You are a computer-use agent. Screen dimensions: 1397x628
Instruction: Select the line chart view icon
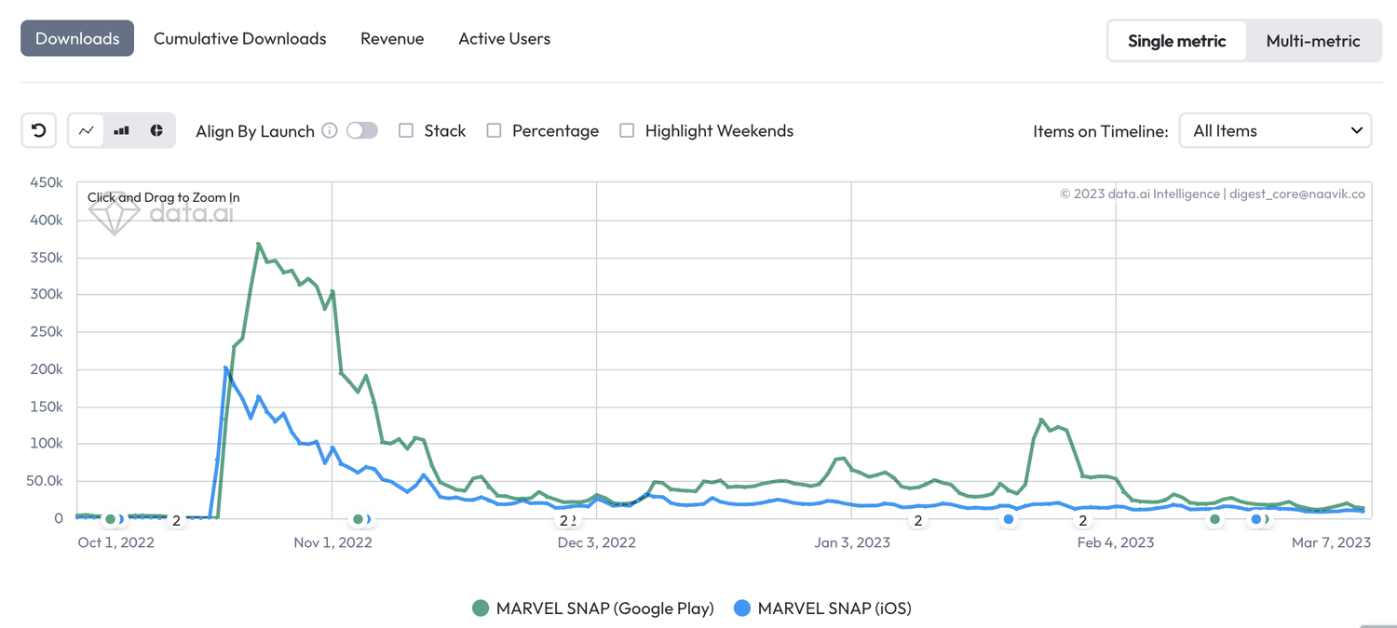click(x=87, y=130)
